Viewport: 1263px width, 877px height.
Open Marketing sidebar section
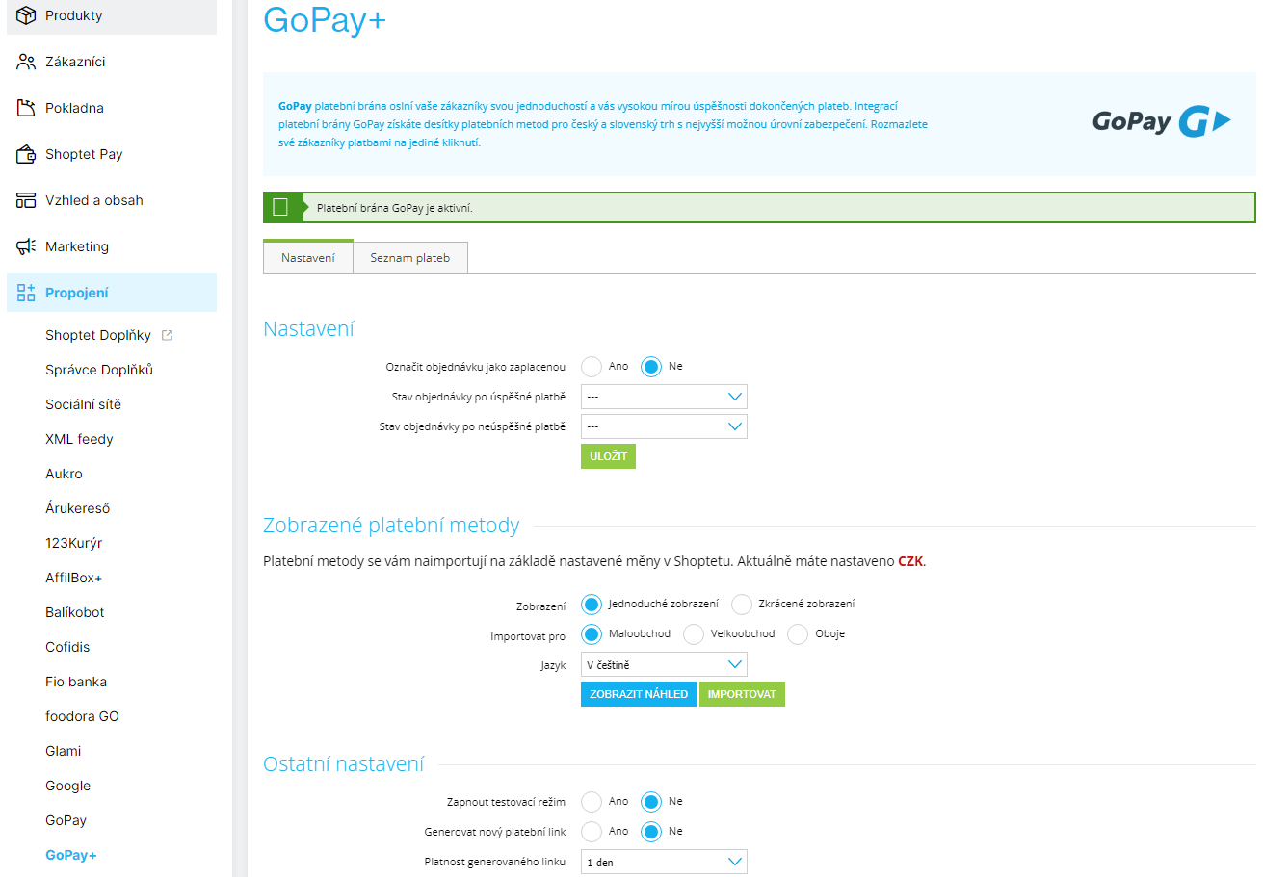[x=112, y=246]
